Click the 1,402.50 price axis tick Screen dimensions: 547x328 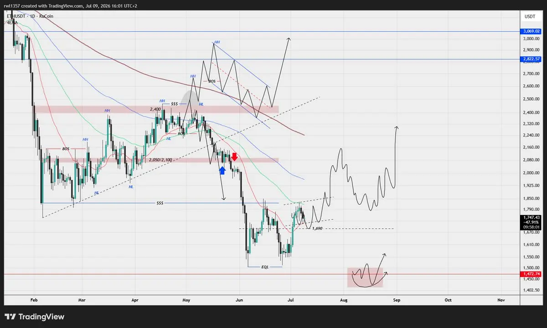[x=532, y=290]
